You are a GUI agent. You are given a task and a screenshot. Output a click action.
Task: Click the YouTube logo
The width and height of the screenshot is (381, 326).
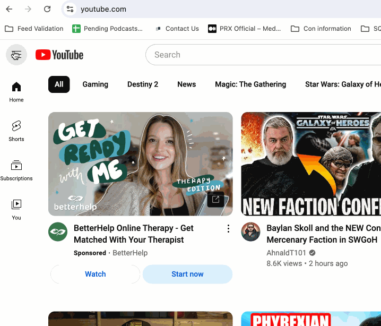59,55
